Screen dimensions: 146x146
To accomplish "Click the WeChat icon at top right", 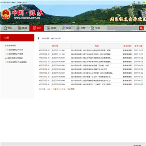I will click(x=144, y=2).
